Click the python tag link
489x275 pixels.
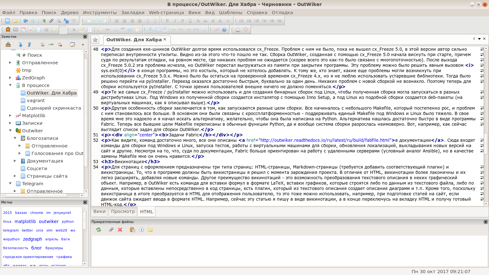(68, 222)
